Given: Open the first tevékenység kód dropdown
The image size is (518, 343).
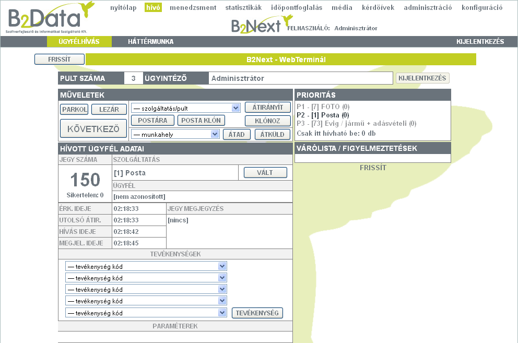Looking at the screenshot, I should 146,266.
